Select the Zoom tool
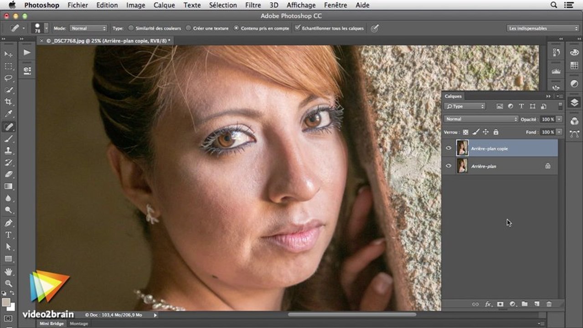The width and height of the screenshot is (583, 328). pyautogui.click(x=9, y=283)
